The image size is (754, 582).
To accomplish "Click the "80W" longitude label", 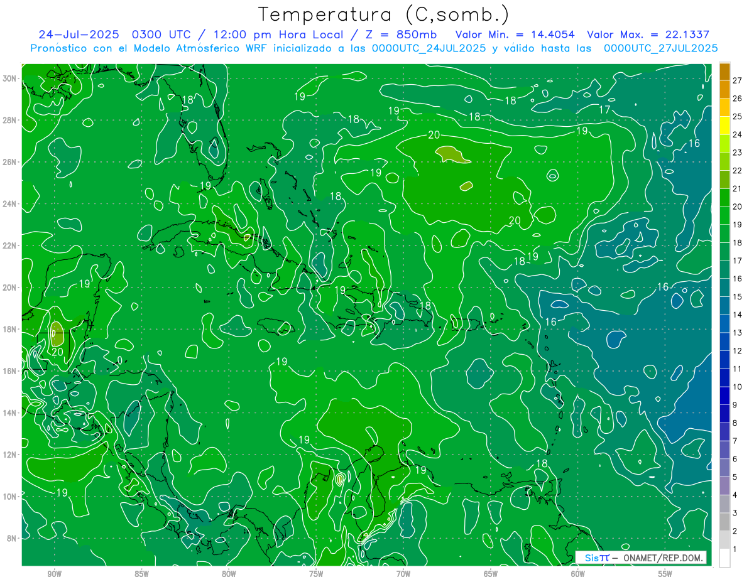I will (x=229, y=574).
